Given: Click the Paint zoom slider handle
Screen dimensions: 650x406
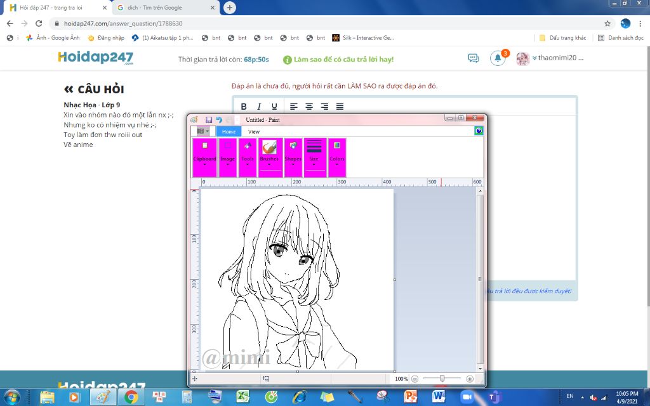Looking at the screenshot, I should tap(442, 378).
